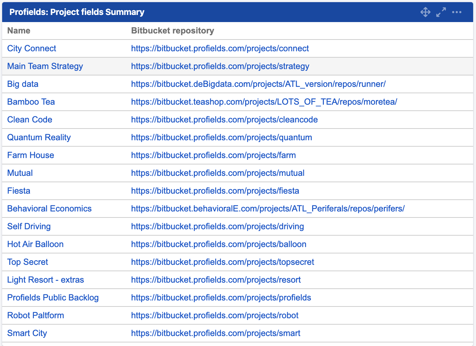The image size is (476, 346).
Task: Click the Mutual repository link
Action: point(218,173)
